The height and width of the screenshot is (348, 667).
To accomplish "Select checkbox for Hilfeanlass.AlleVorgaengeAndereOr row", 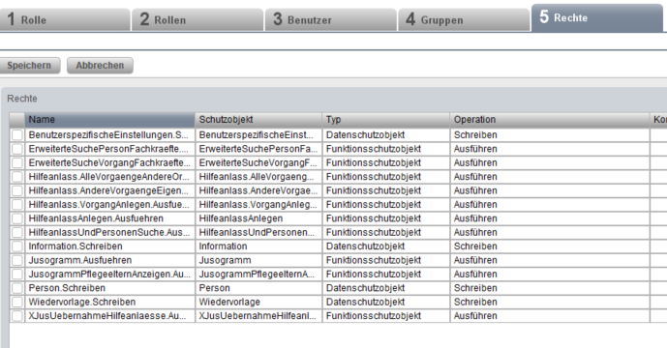I will (x=17, y=177).
